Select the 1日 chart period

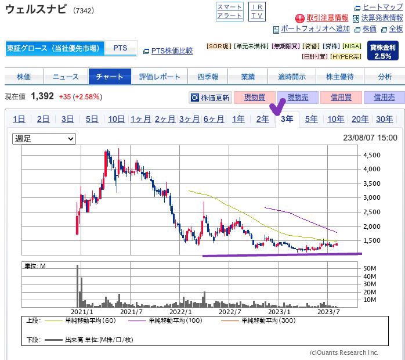tap(19, 119)
